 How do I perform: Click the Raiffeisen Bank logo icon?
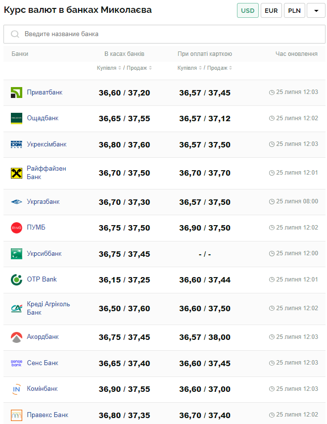[x=16, y=173]
